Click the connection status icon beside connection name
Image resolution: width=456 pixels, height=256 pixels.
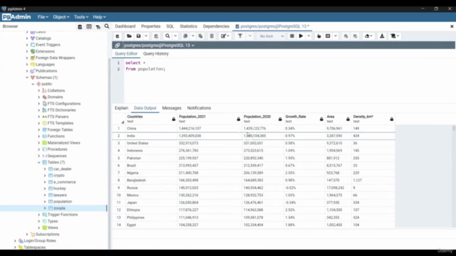(x=117, y=46)
